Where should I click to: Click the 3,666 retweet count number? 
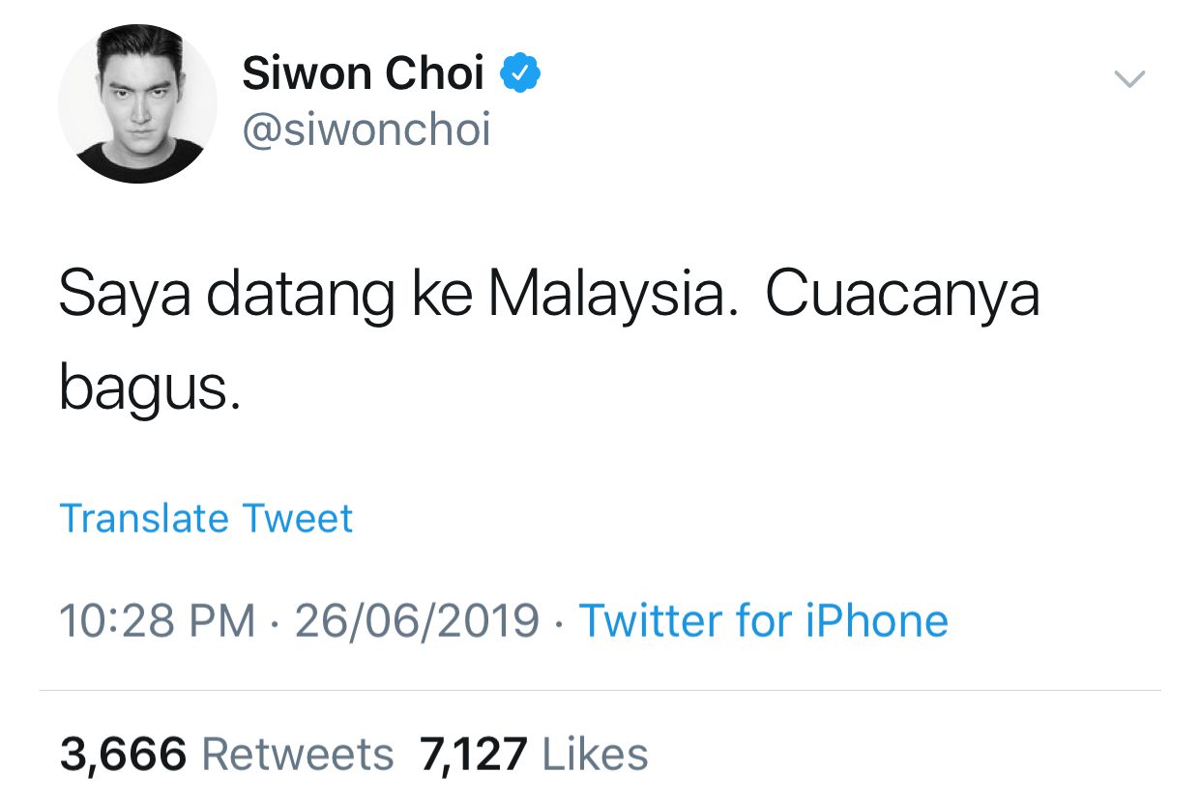(x=123, y=755)
